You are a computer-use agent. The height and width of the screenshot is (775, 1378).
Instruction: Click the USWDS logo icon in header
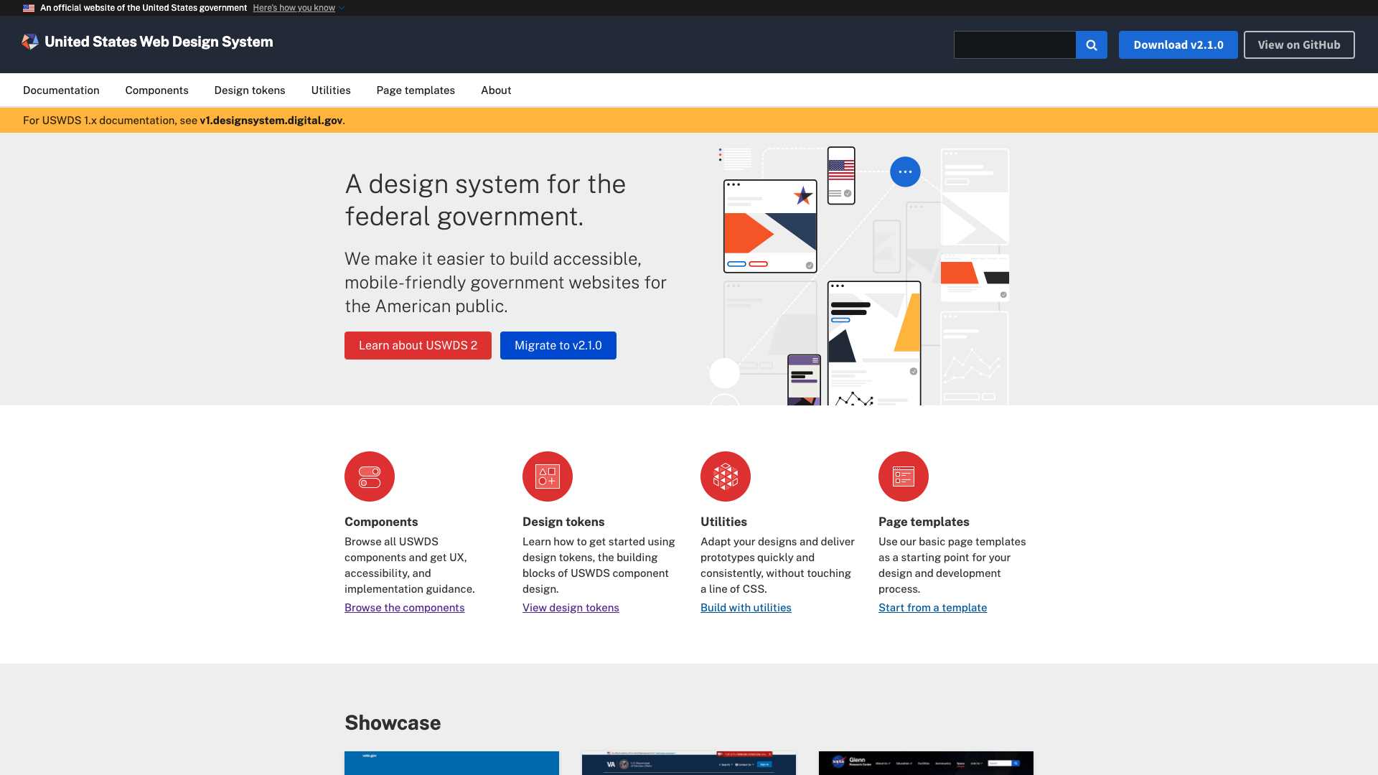[30, 42]
